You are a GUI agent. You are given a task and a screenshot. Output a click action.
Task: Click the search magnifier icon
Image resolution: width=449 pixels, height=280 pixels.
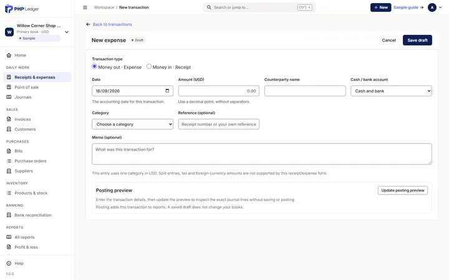[209, 7]
